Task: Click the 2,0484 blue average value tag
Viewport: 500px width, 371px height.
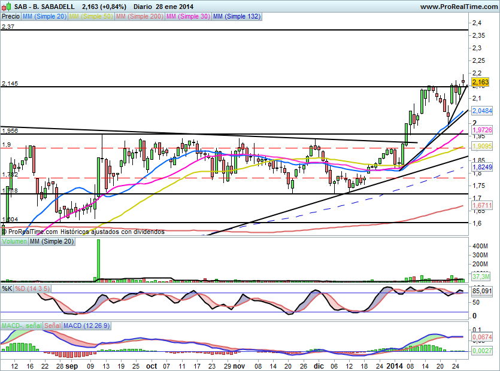Action: pyautogui.click(x=482, y=111)
